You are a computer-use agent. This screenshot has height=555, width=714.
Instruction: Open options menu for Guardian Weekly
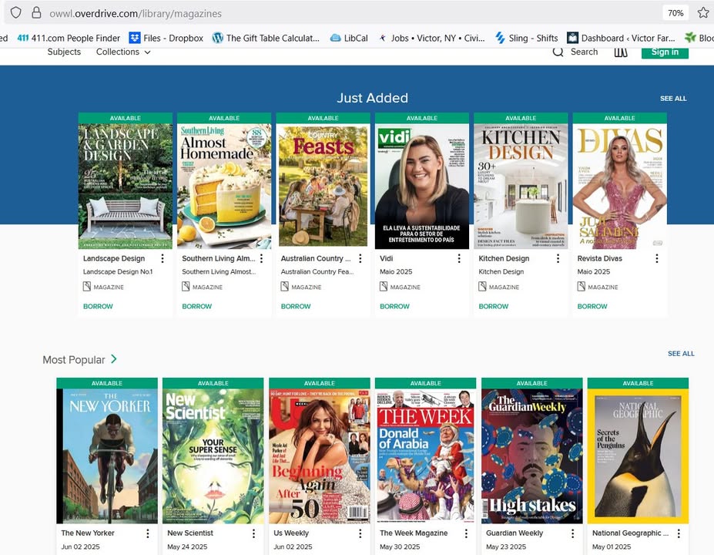(x=573, y=533)
